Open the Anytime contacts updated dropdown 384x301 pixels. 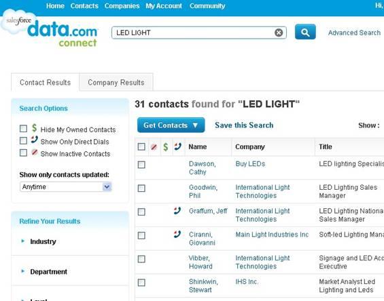pos(66,187)
